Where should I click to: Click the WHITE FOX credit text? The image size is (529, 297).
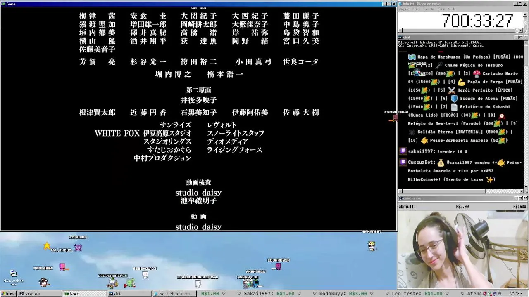coord(118,133)
